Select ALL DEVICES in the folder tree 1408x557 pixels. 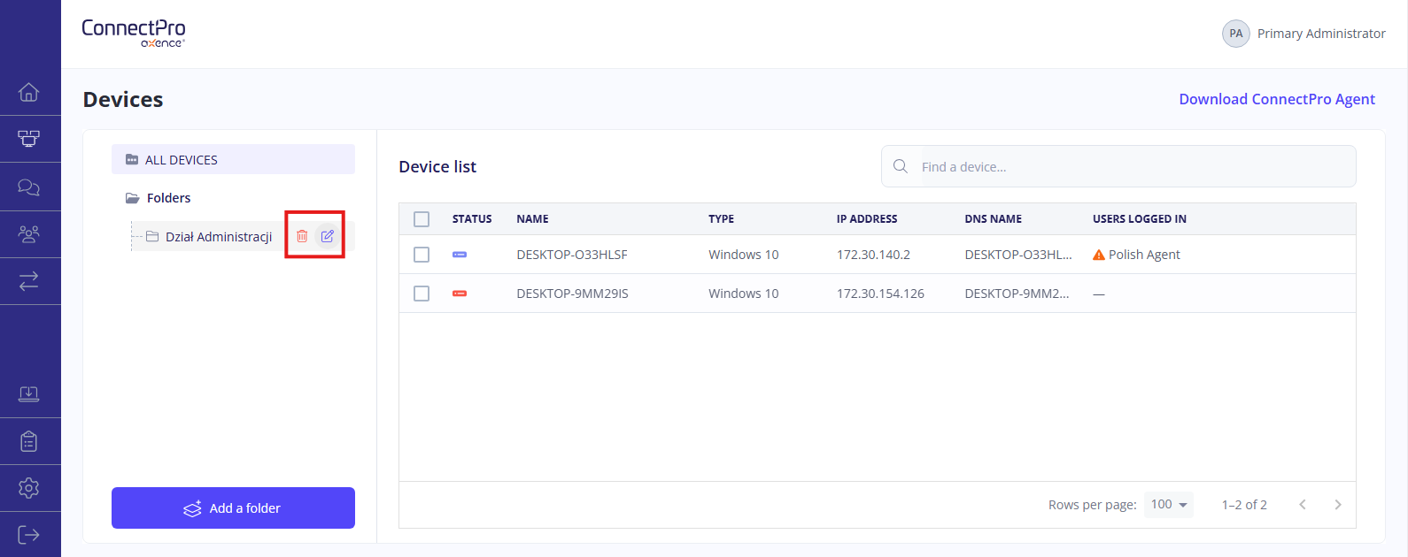(181, 160)
